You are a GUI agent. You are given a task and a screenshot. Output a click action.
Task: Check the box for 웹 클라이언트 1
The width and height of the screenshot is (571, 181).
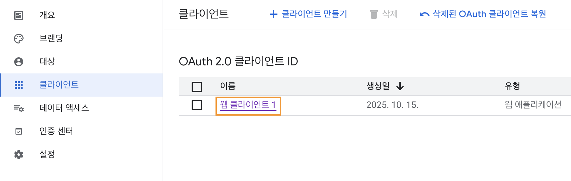click(x=197, y=105)
